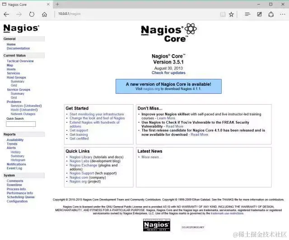Open Performance Info
The image size is (289, 240).
(20, 193)
